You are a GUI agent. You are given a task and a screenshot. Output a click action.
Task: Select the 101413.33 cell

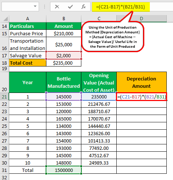pos(99,141)
